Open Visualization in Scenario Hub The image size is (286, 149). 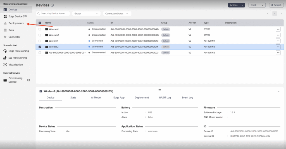click(x=16, y=64)
